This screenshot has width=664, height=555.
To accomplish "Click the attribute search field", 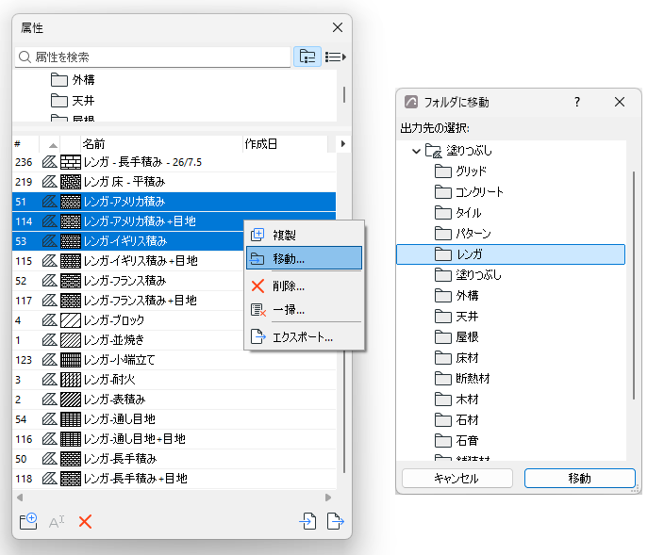I will pyautogui.click(x=153, y=57).
